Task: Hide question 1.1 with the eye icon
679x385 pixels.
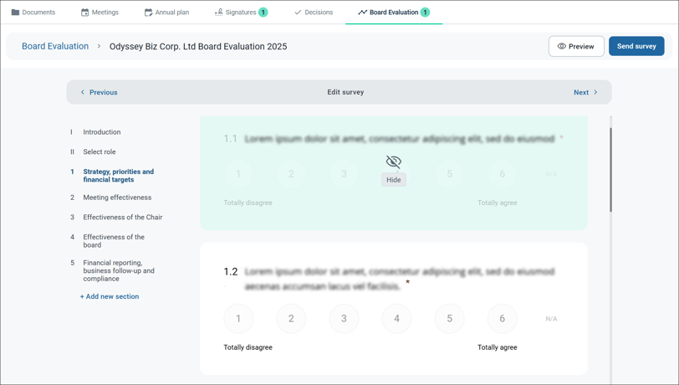Action: pyautogui.click(x=393, y=162)
